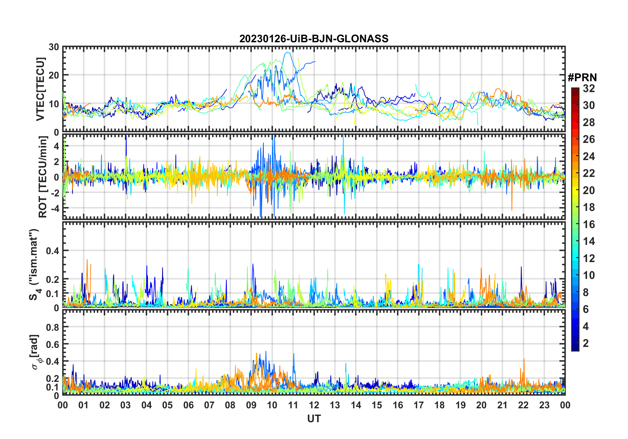Click colorbar tick label 12

point(589,258)
